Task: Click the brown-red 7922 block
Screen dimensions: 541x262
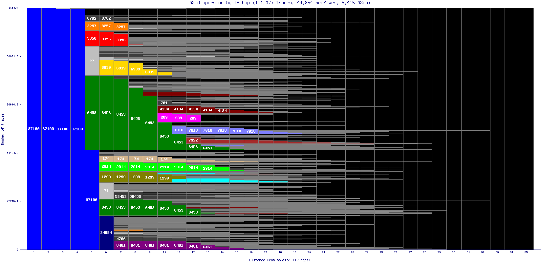Action: 193,140
